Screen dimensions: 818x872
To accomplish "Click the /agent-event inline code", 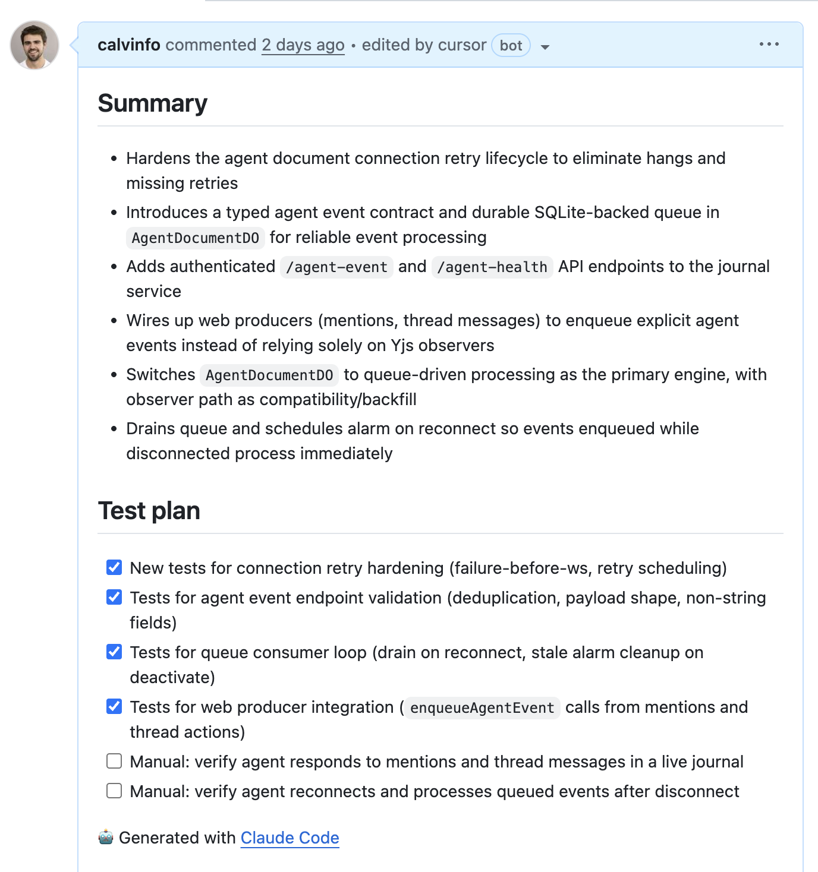I will click(x=336, y=267).
